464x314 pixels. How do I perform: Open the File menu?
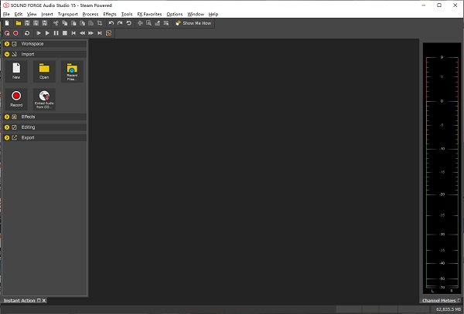tap(6, 14)
